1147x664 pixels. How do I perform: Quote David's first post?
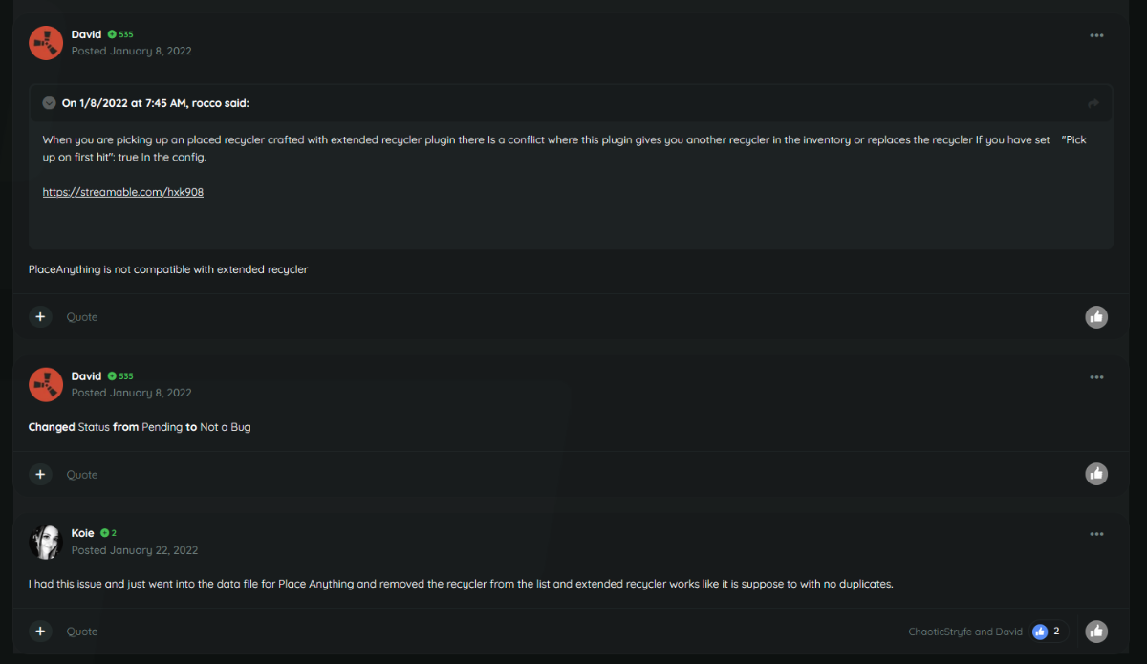82,317
